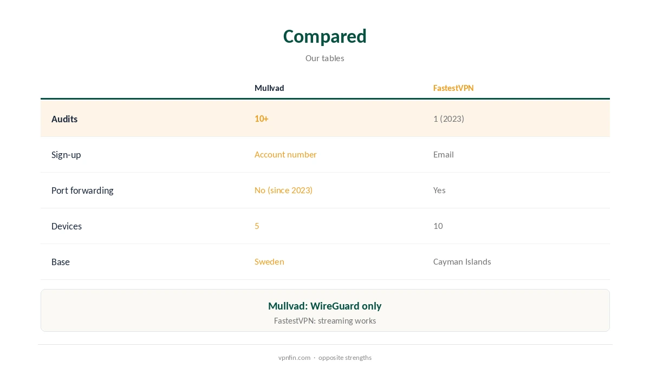Click FastestVPN's devices value '10'
The image size is (650, 368).
pyautogui.click(x=438, y=226)
